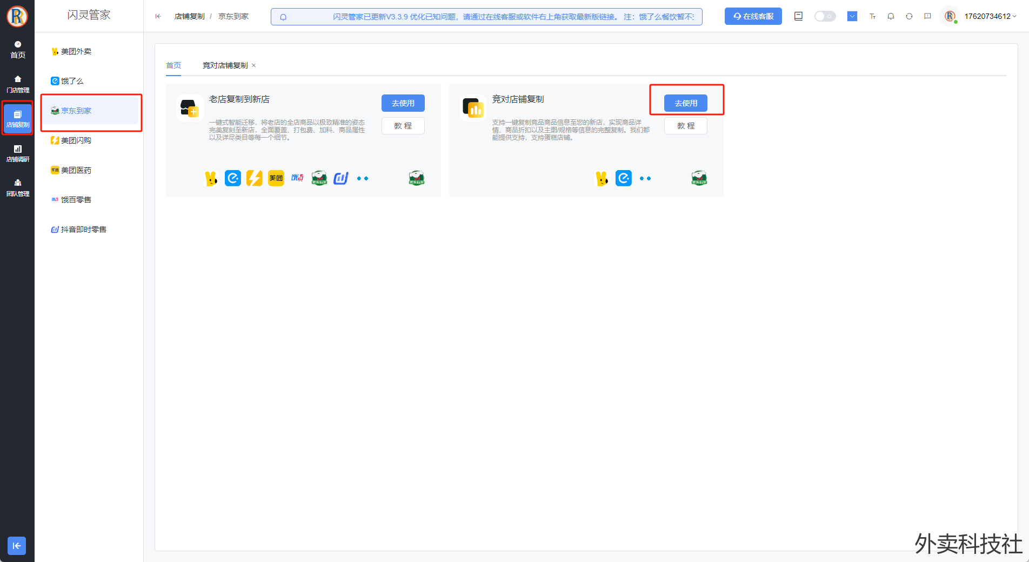Viewport: 1029px width, 562px height.
Task: Click 店铺复制 in the breadcrumb
Action: [189, 16]
